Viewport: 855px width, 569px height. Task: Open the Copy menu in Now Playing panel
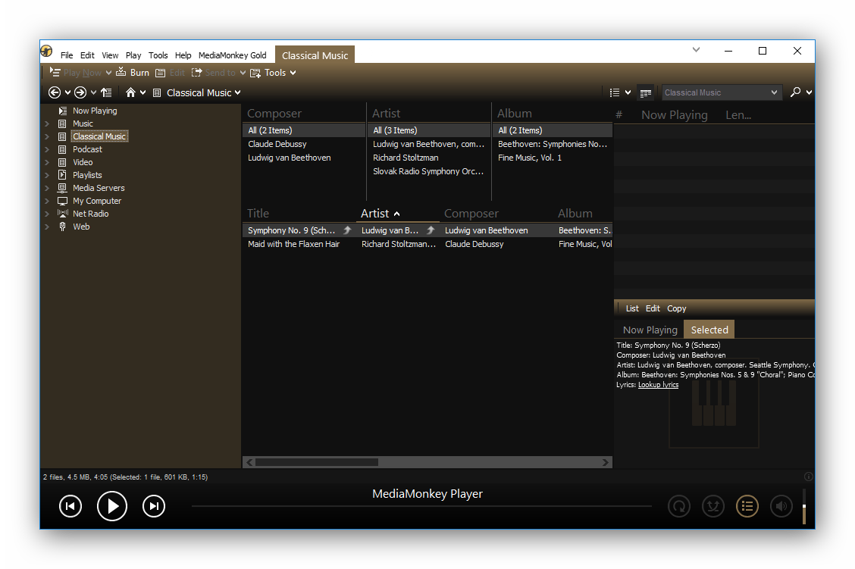[676, 308]
